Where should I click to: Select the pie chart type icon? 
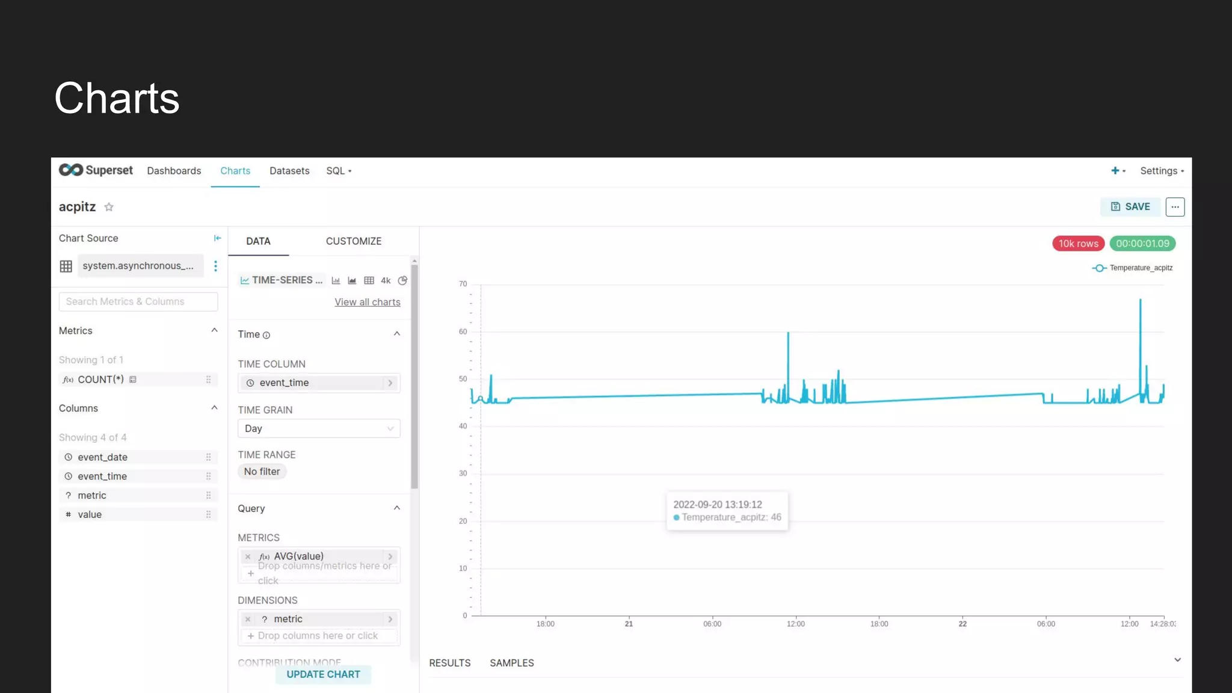click(x=402, y=280)
